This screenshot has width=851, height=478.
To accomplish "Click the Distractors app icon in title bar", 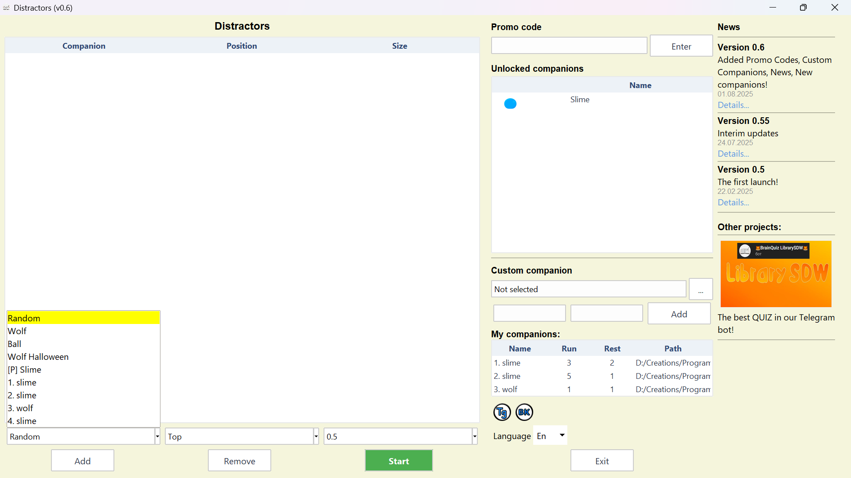I will click(6, 8).
